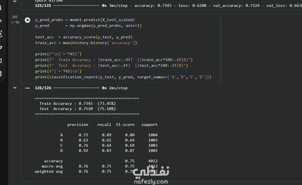Click the classification_report print statement
Image resolution: width=302 pixels, height=185 pixels.
123,77
